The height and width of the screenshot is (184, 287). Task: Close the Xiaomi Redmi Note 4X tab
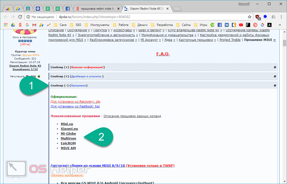tap(168, 9)
